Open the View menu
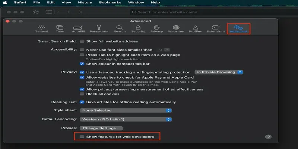Screen dimensions: 298x149 tap(66, 3)
